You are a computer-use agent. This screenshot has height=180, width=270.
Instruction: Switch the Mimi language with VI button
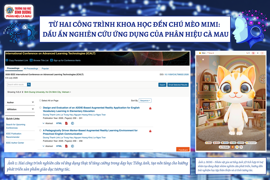pyautogui.click(x=248, y=53)
